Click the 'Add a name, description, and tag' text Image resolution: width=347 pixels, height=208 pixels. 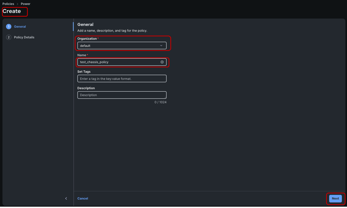112,31
